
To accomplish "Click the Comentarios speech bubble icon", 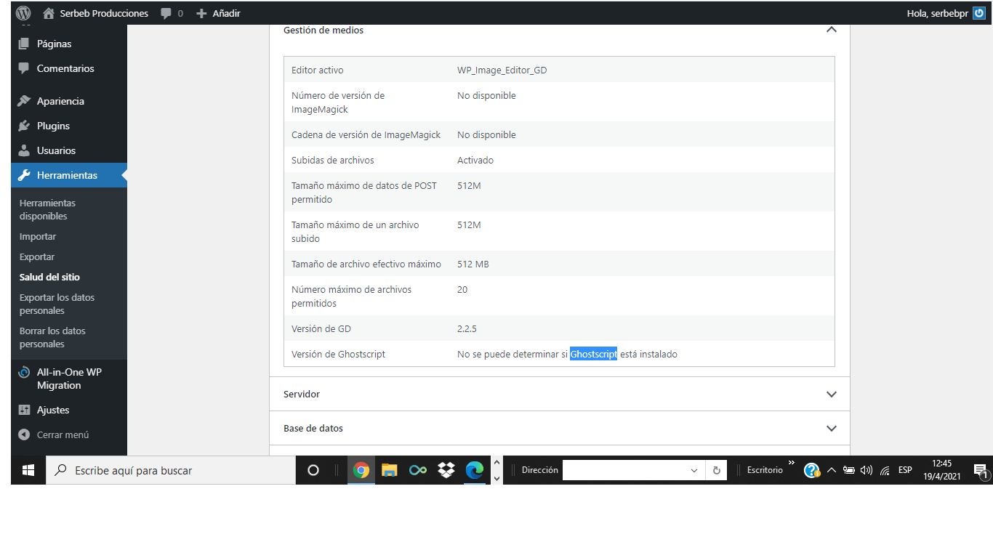I will pos(24,68).
